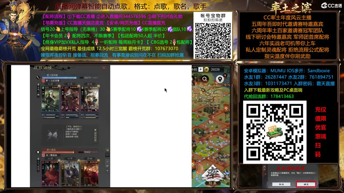344x193 pixels.
Task: Open the 前锋 hero card of the top army
Action: point(90,98)
